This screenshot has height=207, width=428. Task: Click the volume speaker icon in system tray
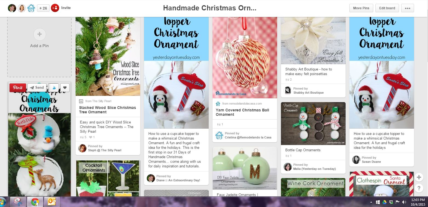pos(404,202)
